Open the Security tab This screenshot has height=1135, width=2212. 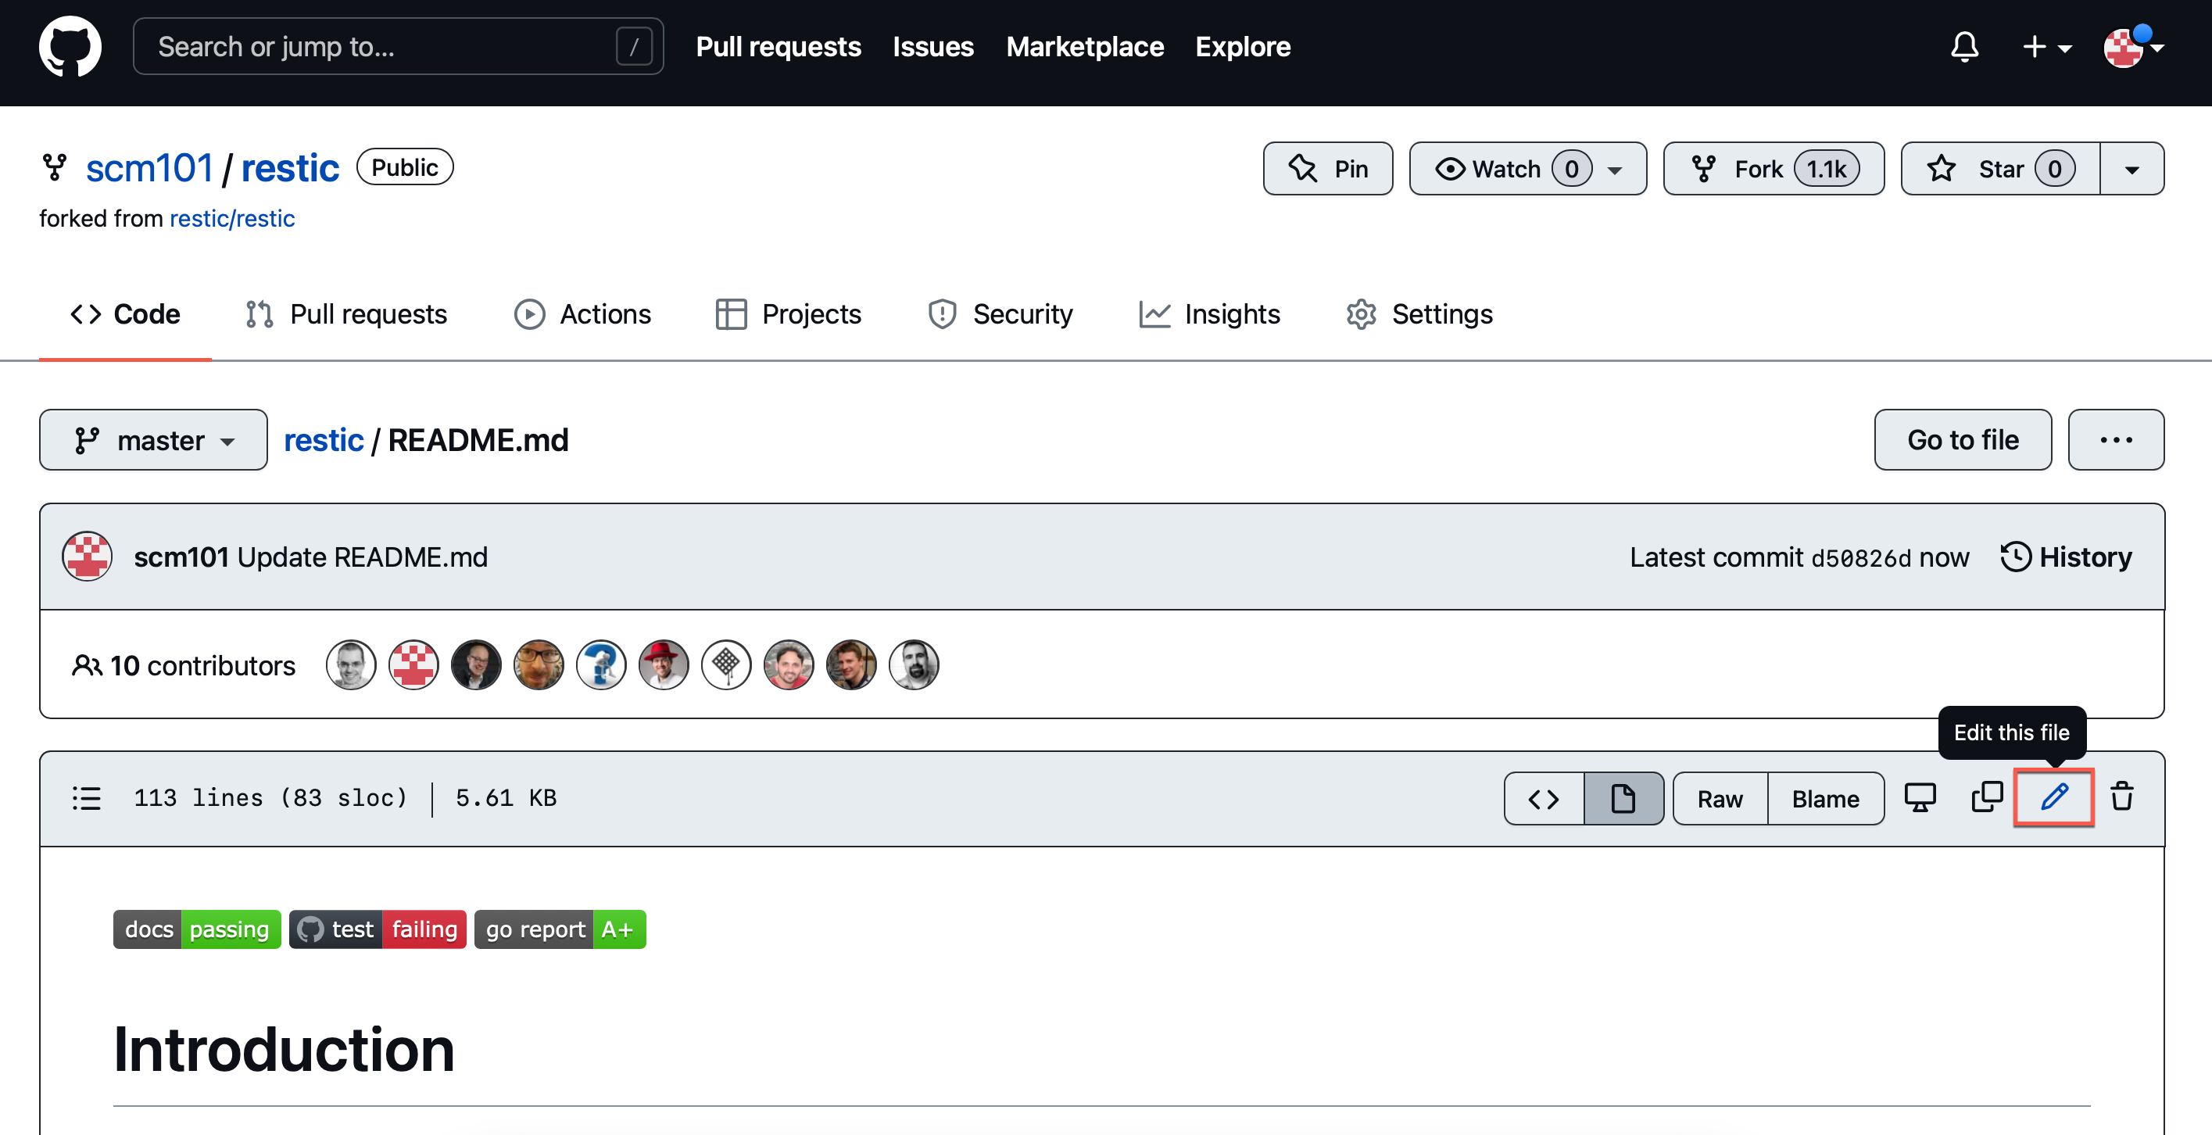(1000, 314)
